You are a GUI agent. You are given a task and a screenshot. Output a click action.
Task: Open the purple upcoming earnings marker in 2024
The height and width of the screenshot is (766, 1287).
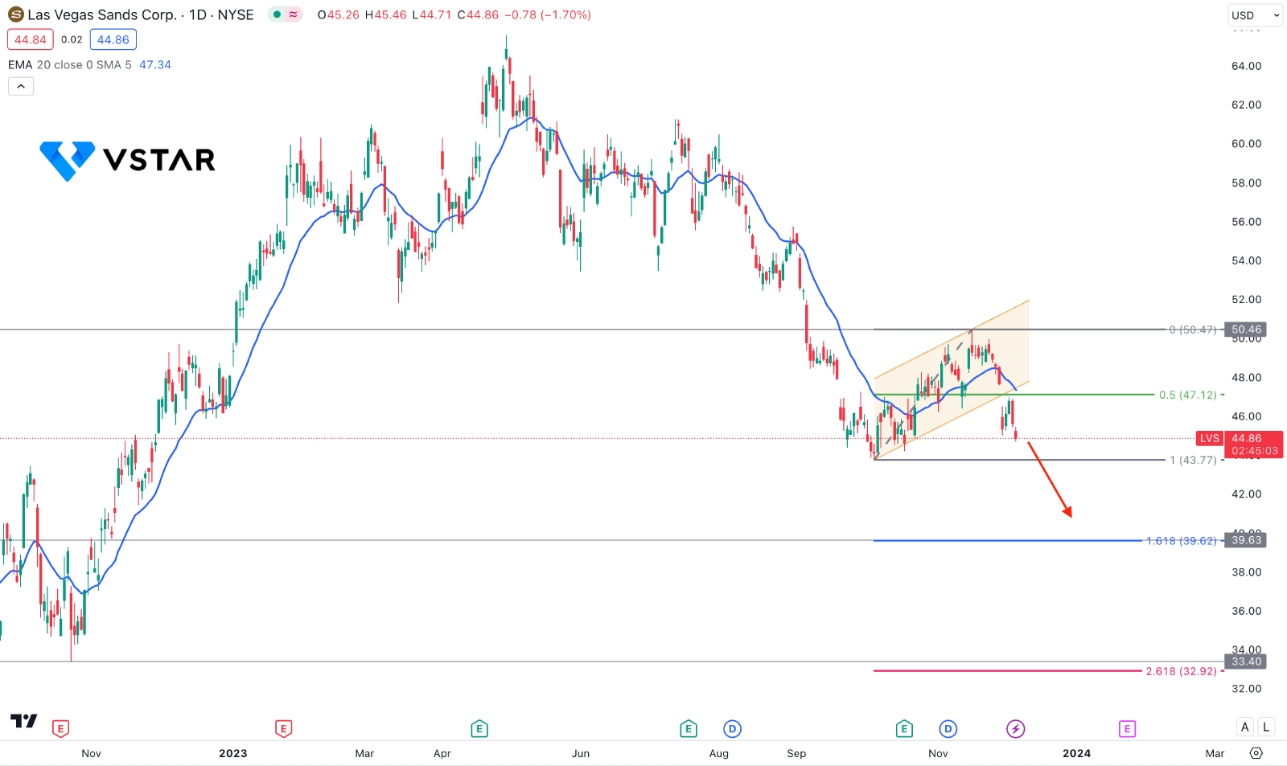tap(1127, 729)
